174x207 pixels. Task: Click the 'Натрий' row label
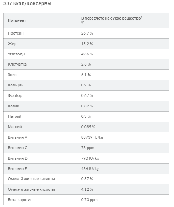(15, 116)
